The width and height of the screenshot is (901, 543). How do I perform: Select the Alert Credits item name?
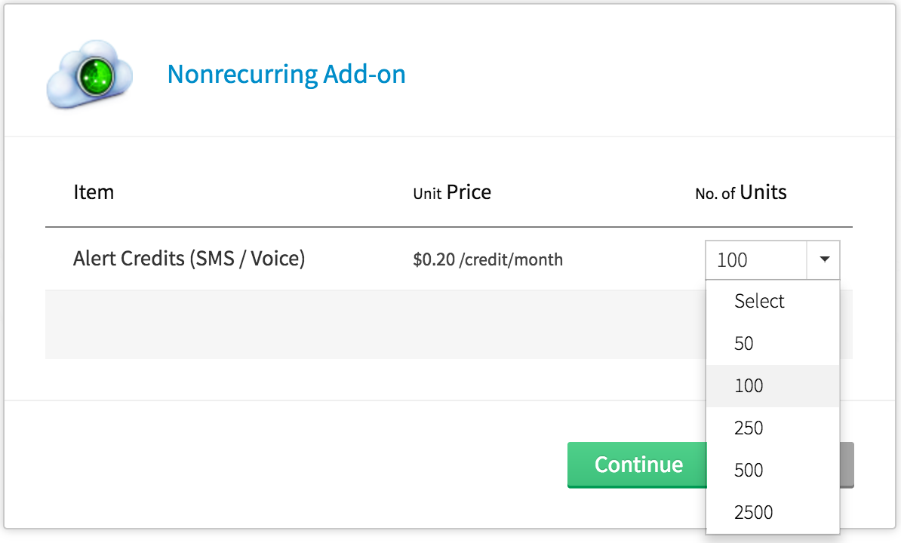pos(128,259)
